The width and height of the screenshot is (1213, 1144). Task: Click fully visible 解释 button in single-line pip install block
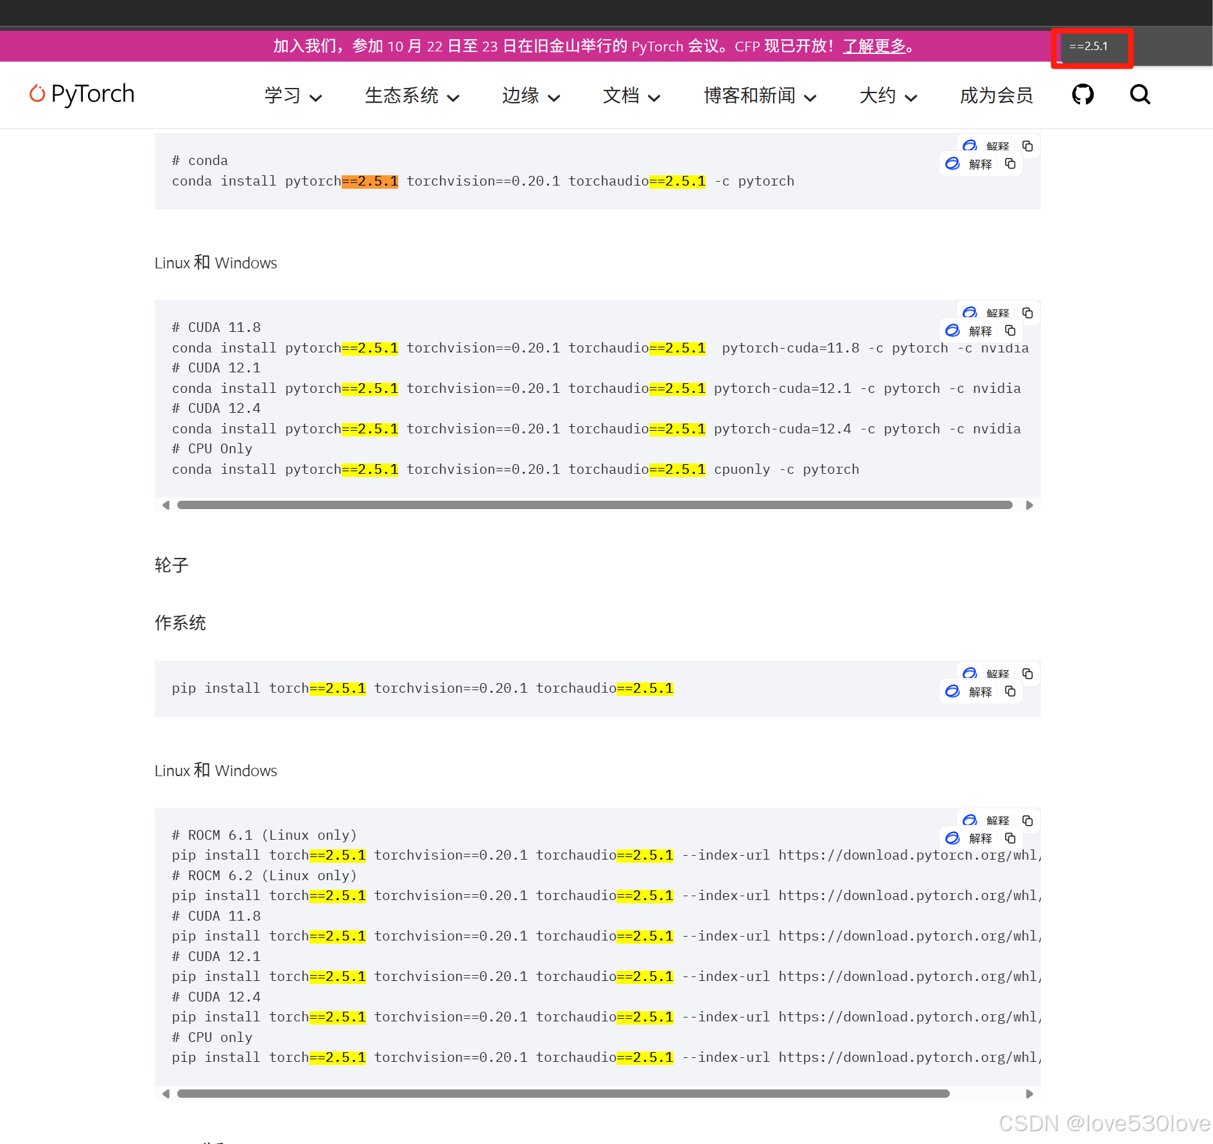pos(970,692)
